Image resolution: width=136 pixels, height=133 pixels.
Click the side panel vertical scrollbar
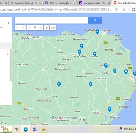(x=11, y=65)
